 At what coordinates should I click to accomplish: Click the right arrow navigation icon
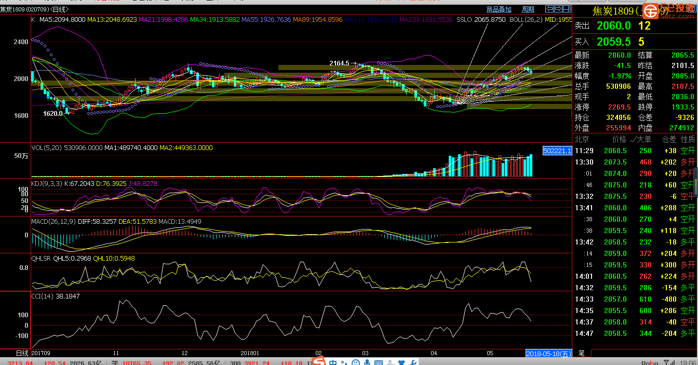tap(558, 9)
